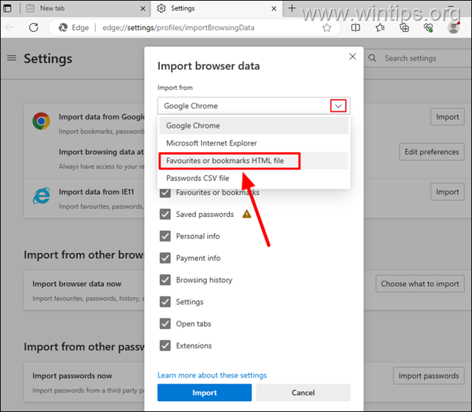
Task: Click the Search settings field
Action: 419,58
